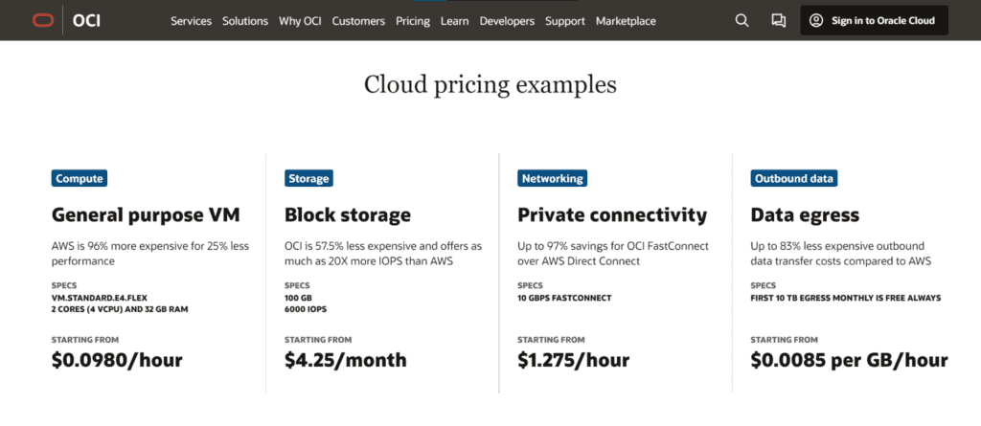Go to the OCI home link
This screenshot has height=426, width=981.
pyautogui.click(x=86, y=21)
